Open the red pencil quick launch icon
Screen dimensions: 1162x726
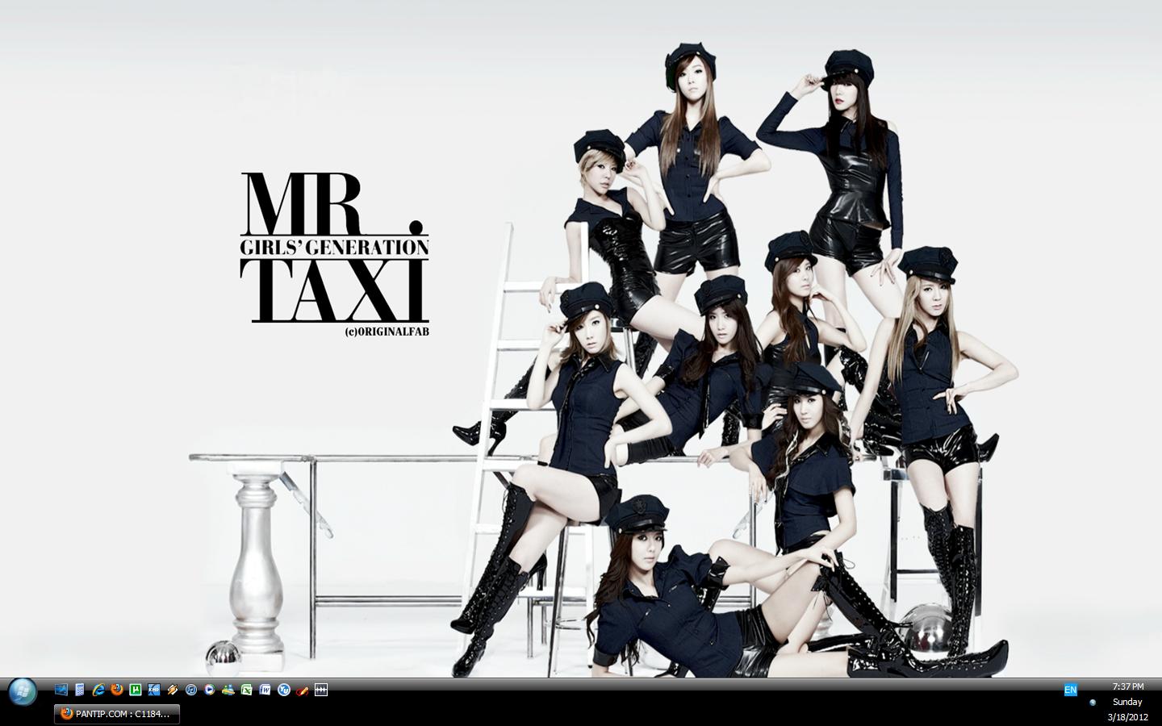[x=303, y=691]
